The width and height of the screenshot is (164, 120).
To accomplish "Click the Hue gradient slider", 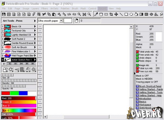I will (x=19, y=111).
